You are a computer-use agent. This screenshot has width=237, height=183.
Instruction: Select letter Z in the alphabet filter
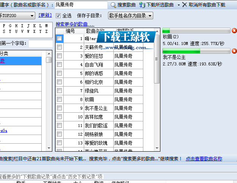(46, 31)
